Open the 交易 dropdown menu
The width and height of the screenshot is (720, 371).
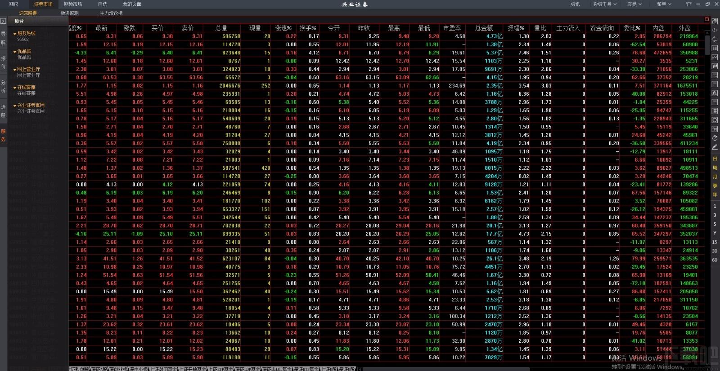coord(634,4)
